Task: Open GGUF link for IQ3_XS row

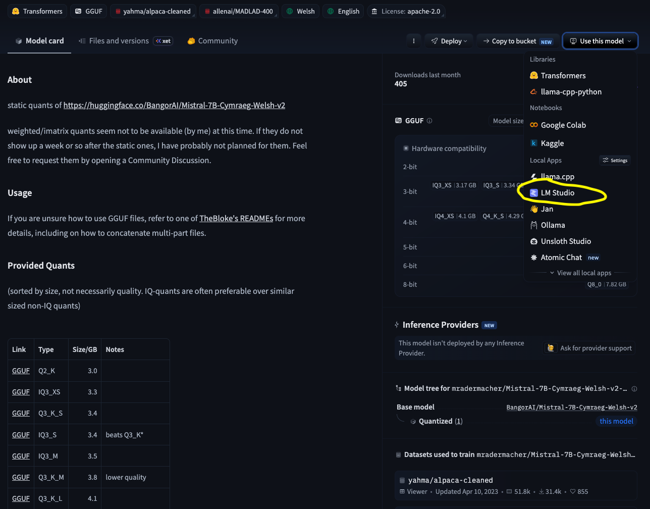Action: [x=21, y=392]
